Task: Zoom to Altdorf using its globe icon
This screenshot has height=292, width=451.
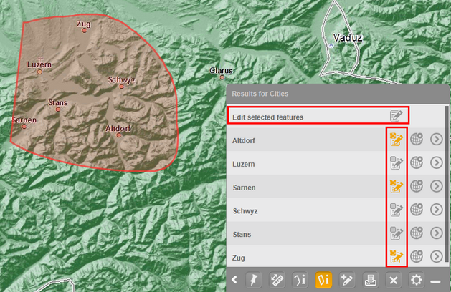Action: [x=417, y=140]
